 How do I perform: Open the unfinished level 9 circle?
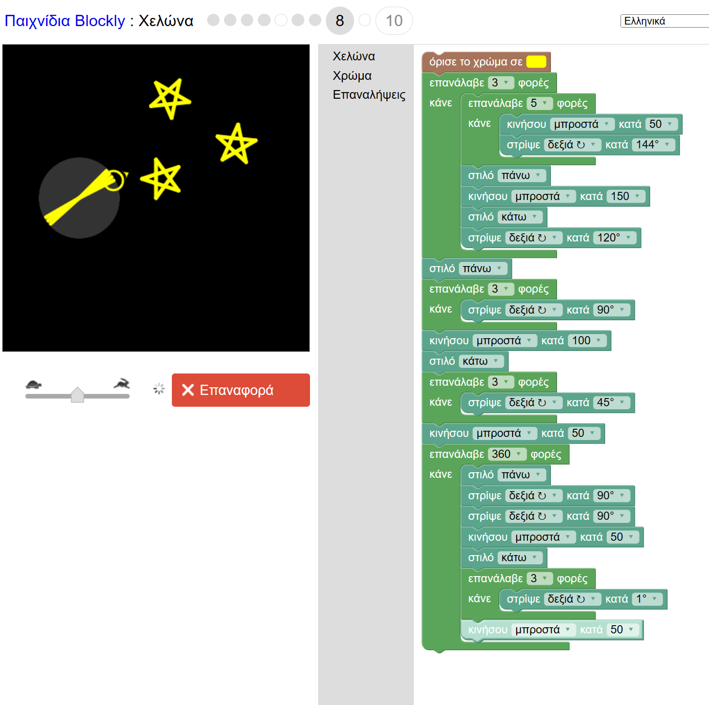(x=365, y=20)
